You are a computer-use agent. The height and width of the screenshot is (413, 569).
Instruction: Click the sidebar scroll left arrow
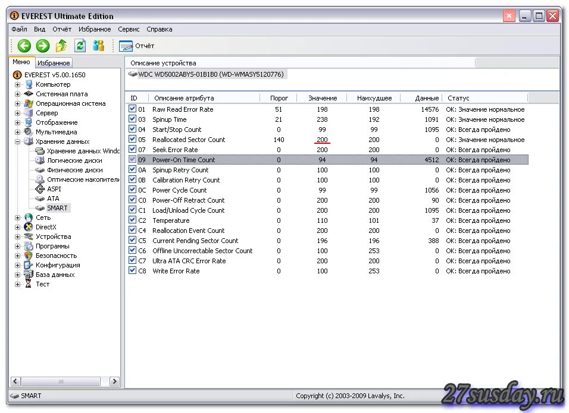(x=15, y=381)
